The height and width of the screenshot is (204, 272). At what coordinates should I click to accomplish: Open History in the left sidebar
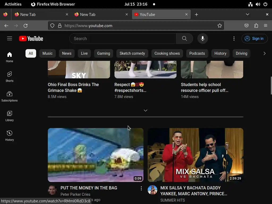(x=10, y=136)
